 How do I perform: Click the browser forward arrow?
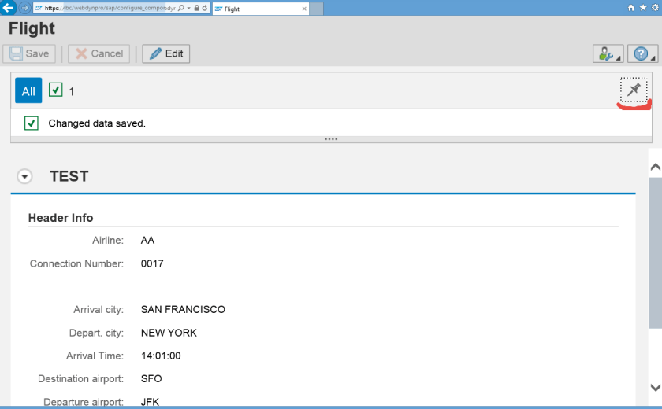[x=25, y=8]
